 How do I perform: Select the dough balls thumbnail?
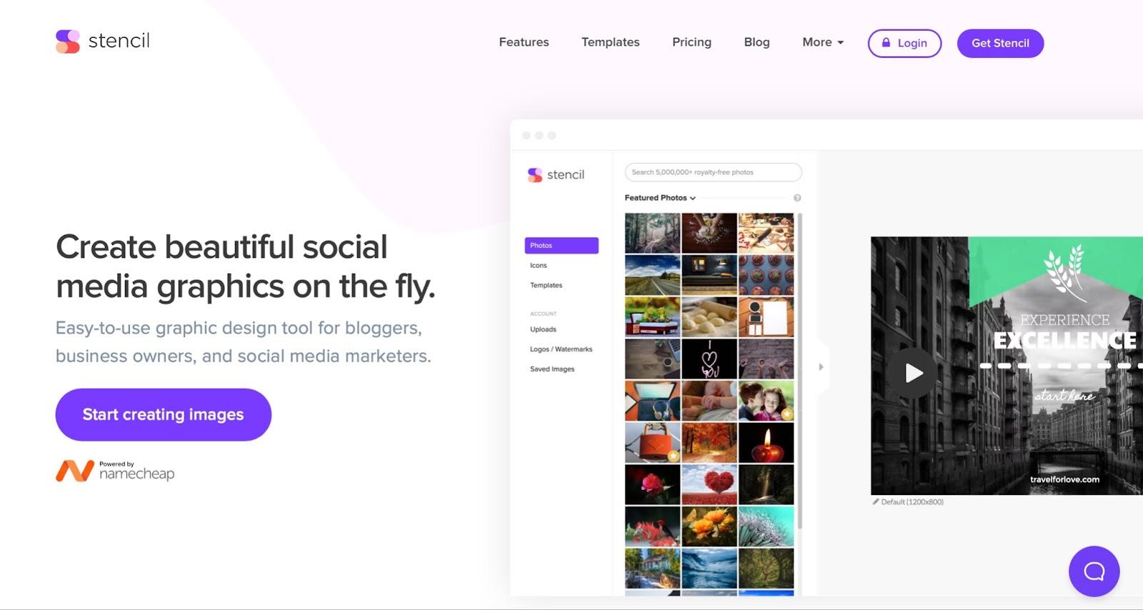709,316
